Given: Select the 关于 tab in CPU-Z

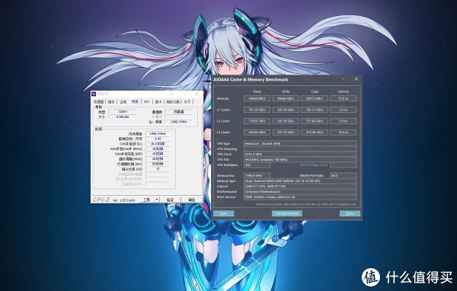Looking at the screenshot, I should [x=187, y=102].
